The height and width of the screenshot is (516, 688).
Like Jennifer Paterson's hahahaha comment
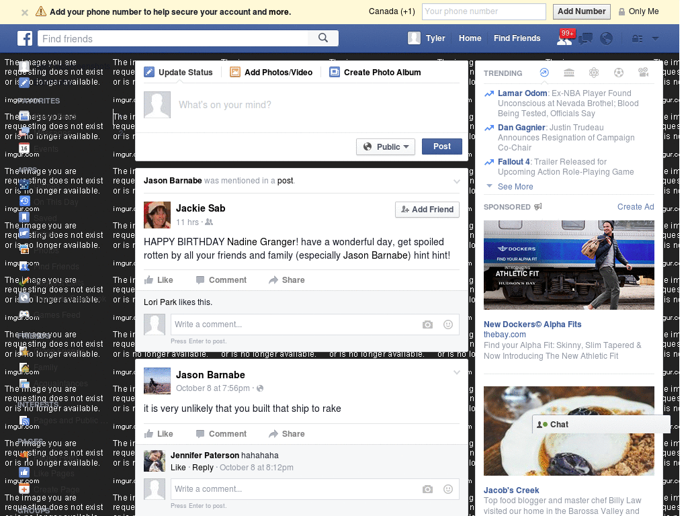coord(178,468)
